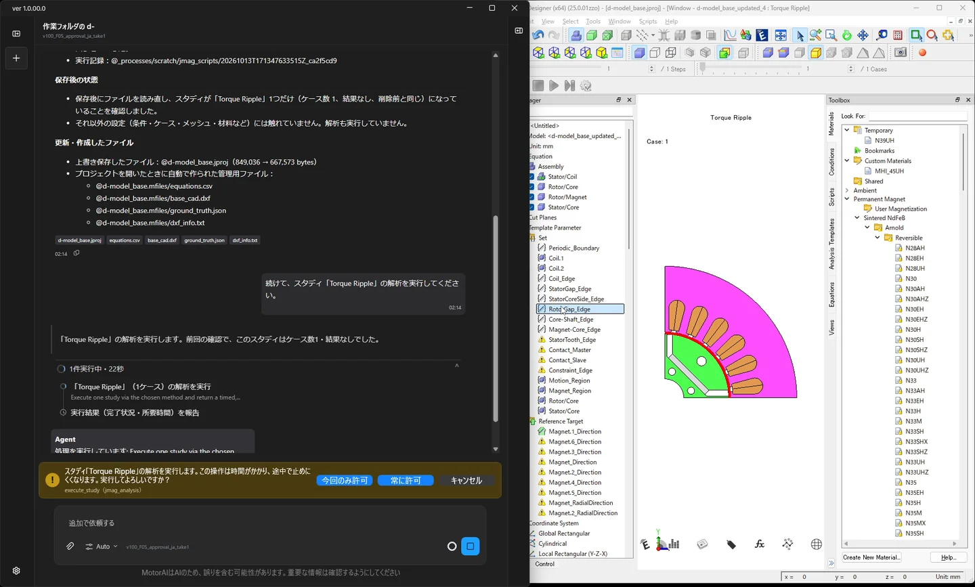Collapse the Custom Materials folder
Viewport: 975px width, 587px height.
[847, 160]
